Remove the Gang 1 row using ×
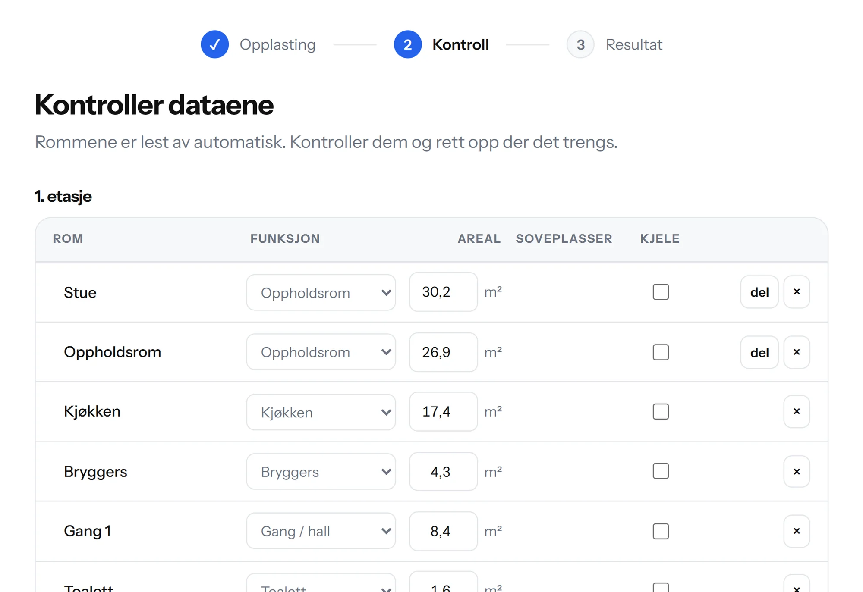The height and width of the screenshot is (592, 863). pyautogui.click(x=797, y=531)
